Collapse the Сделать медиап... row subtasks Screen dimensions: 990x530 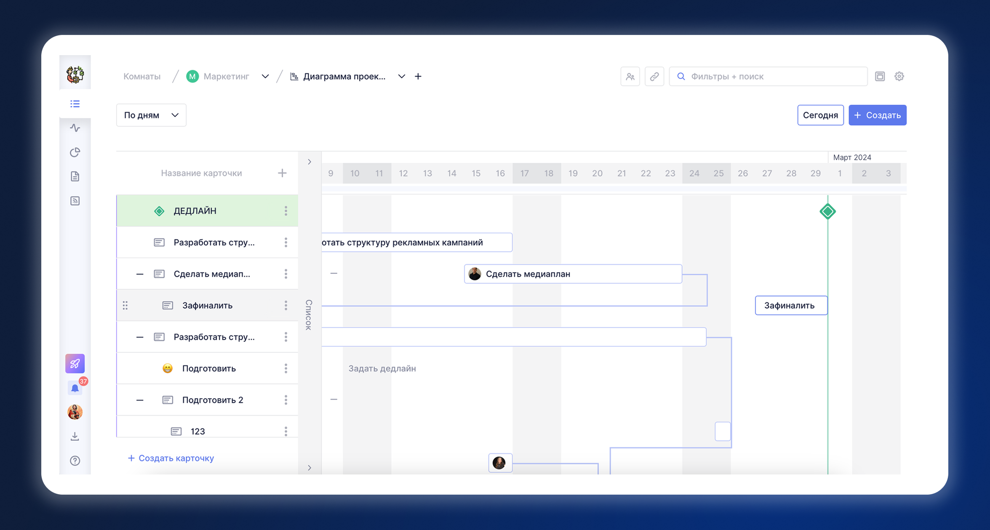(140, 274)
